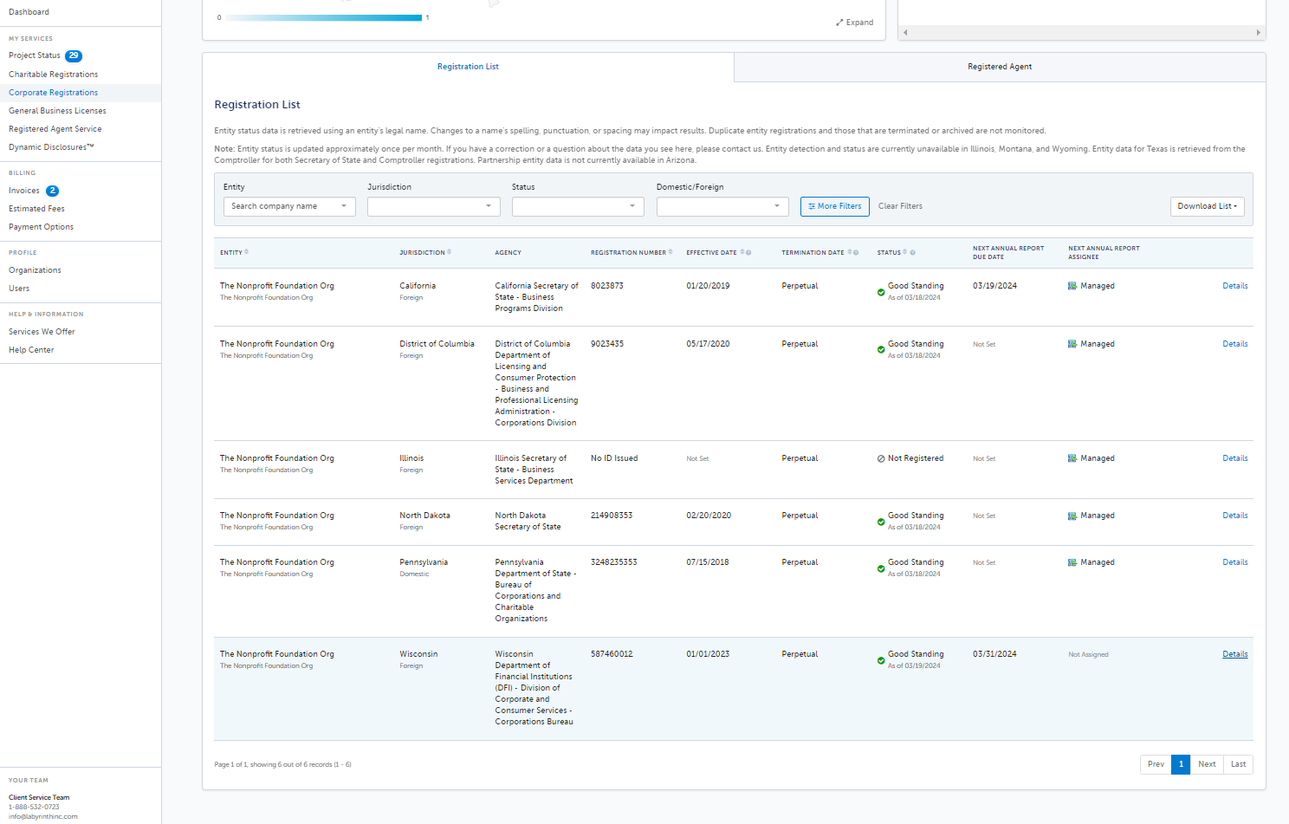Click Managed building icon in North Dakota row
This screenshot has width=1289, height=824.
click(x=1072, y=516)
